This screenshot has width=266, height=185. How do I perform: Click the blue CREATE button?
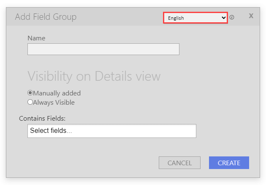tap(229, 163)
